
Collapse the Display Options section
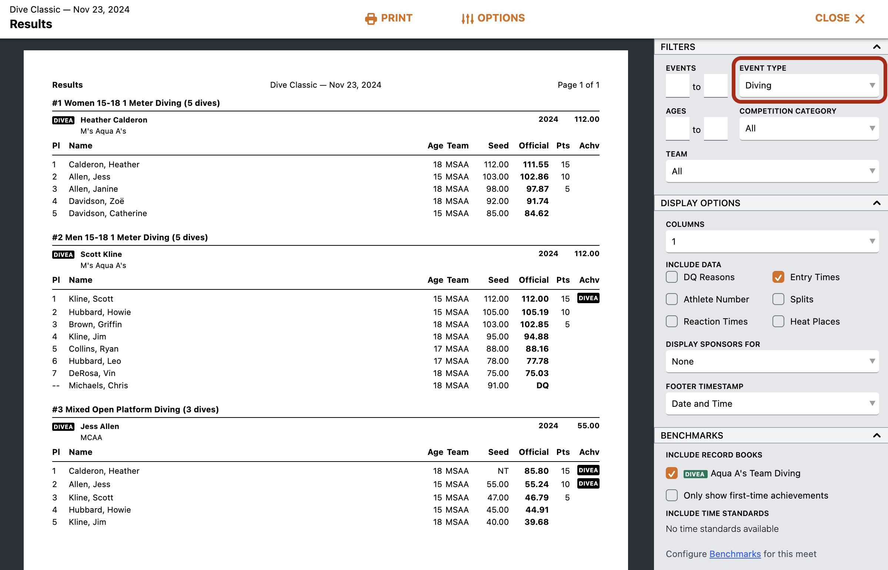tap(877, 203)
